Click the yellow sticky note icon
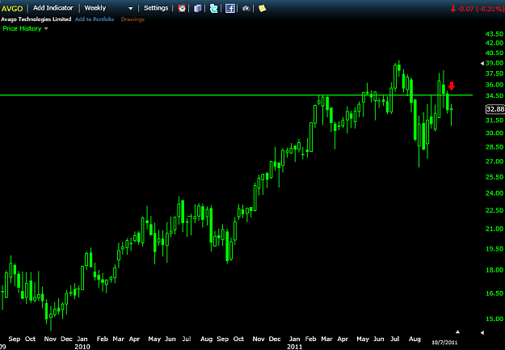 point(262,8)
